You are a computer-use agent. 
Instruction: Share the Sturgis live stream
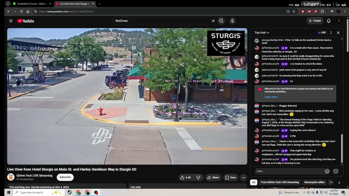[x=213, y=177]
